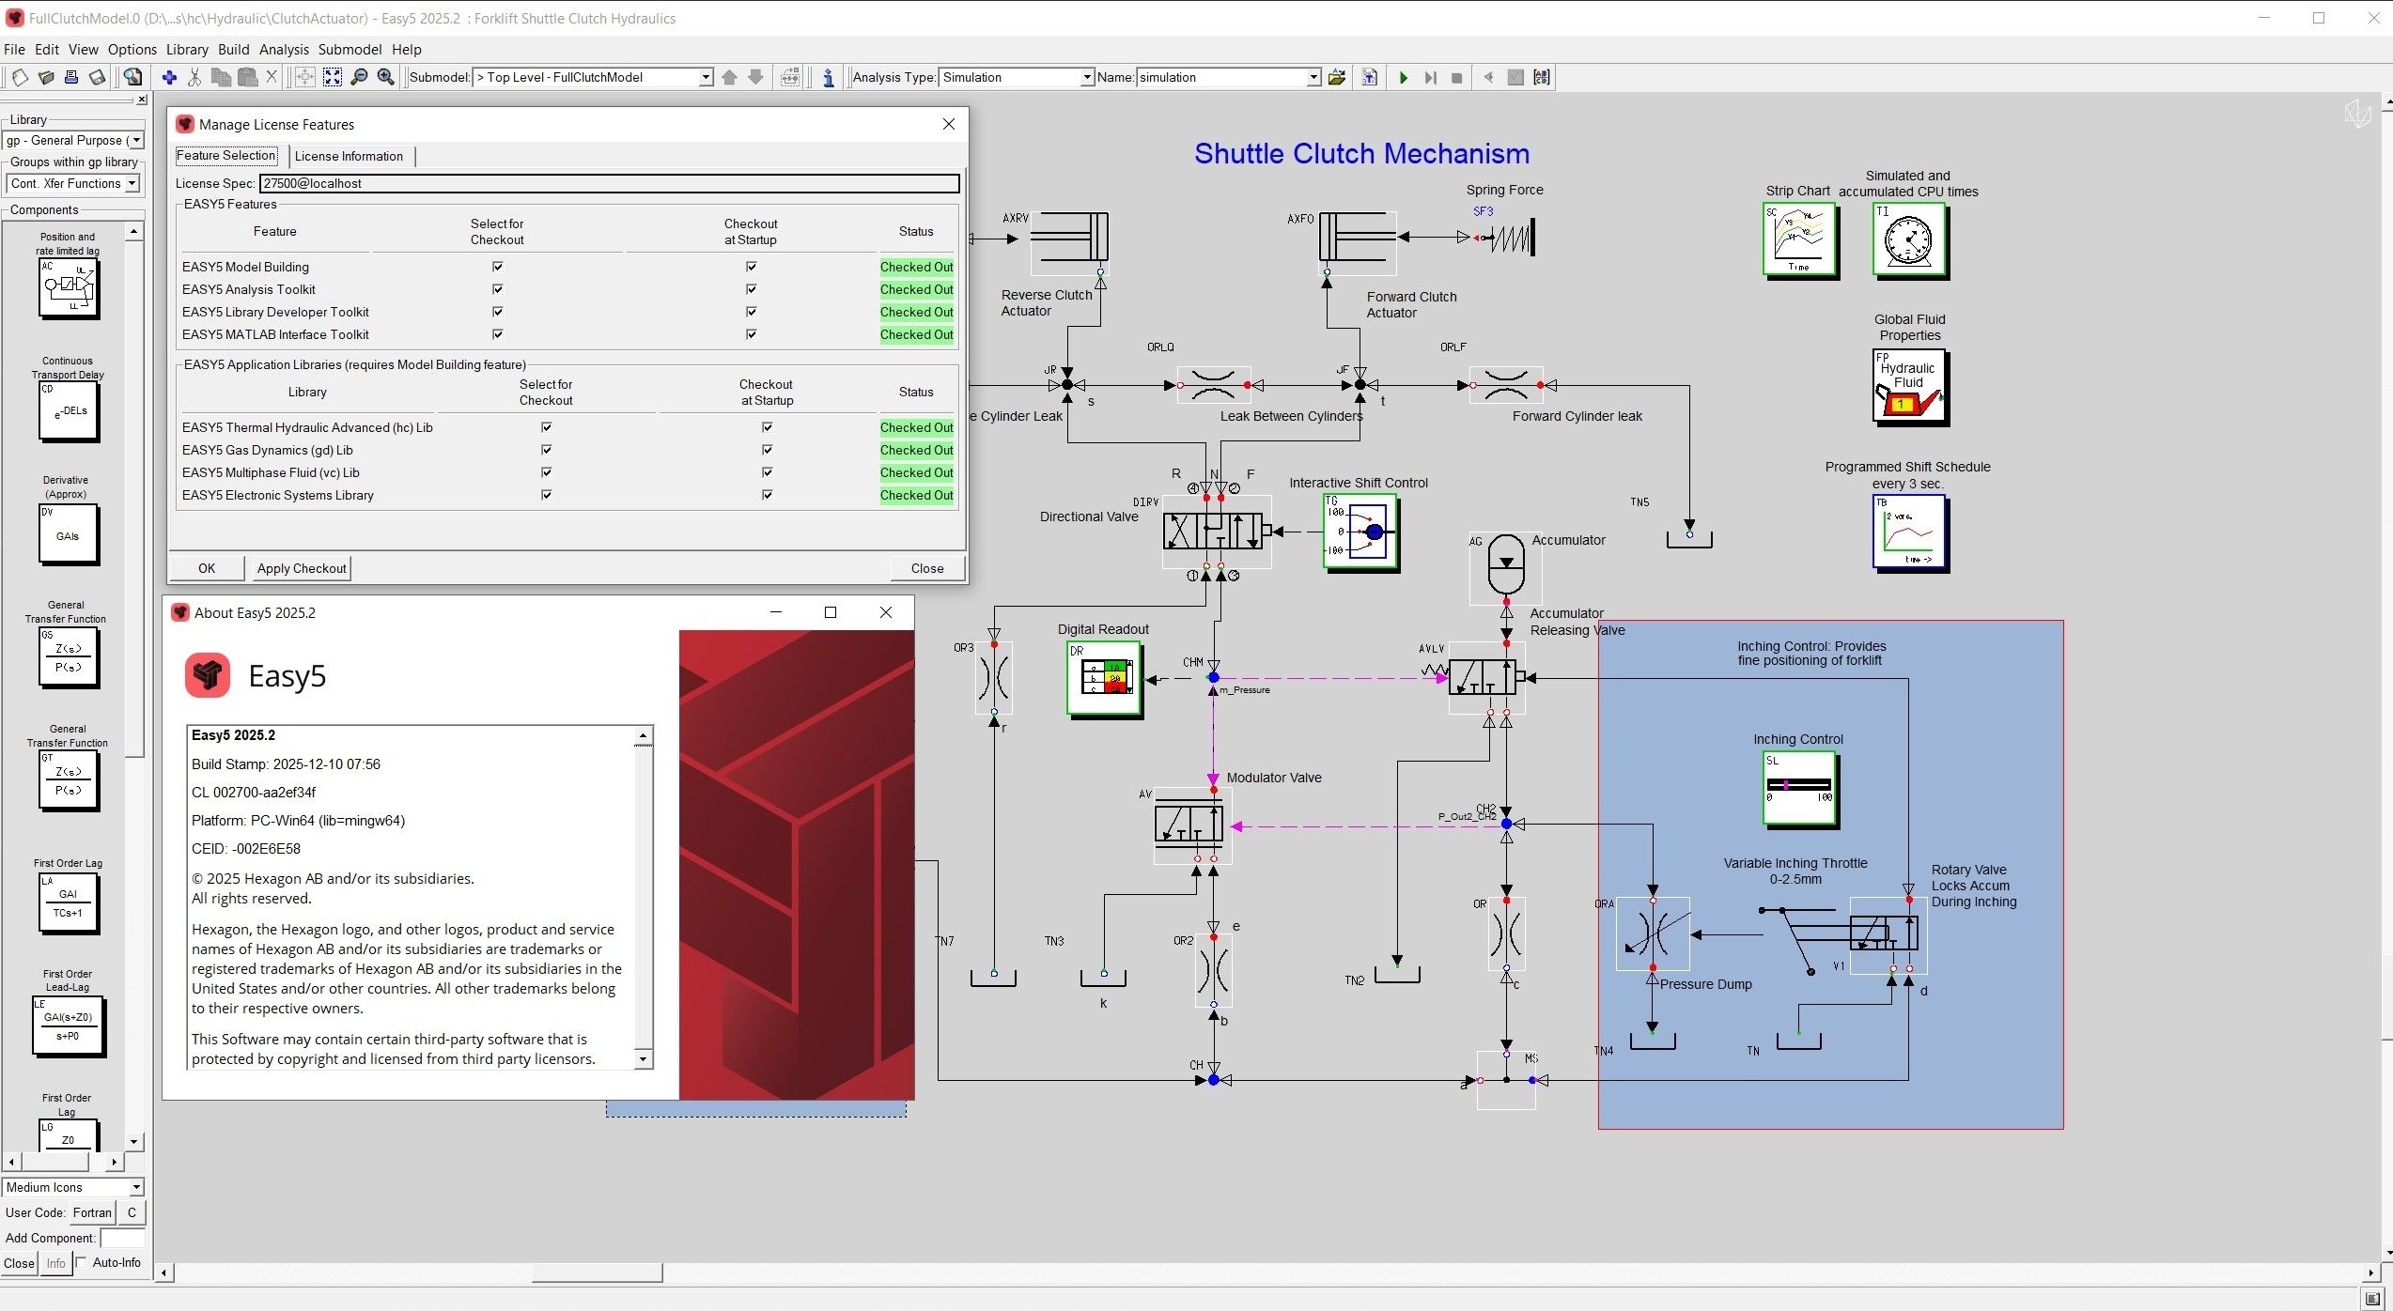The height and width of the screenshot is (1311, 2393).
Task: Click the New model toolbar icon
Action: click(19, 77)
